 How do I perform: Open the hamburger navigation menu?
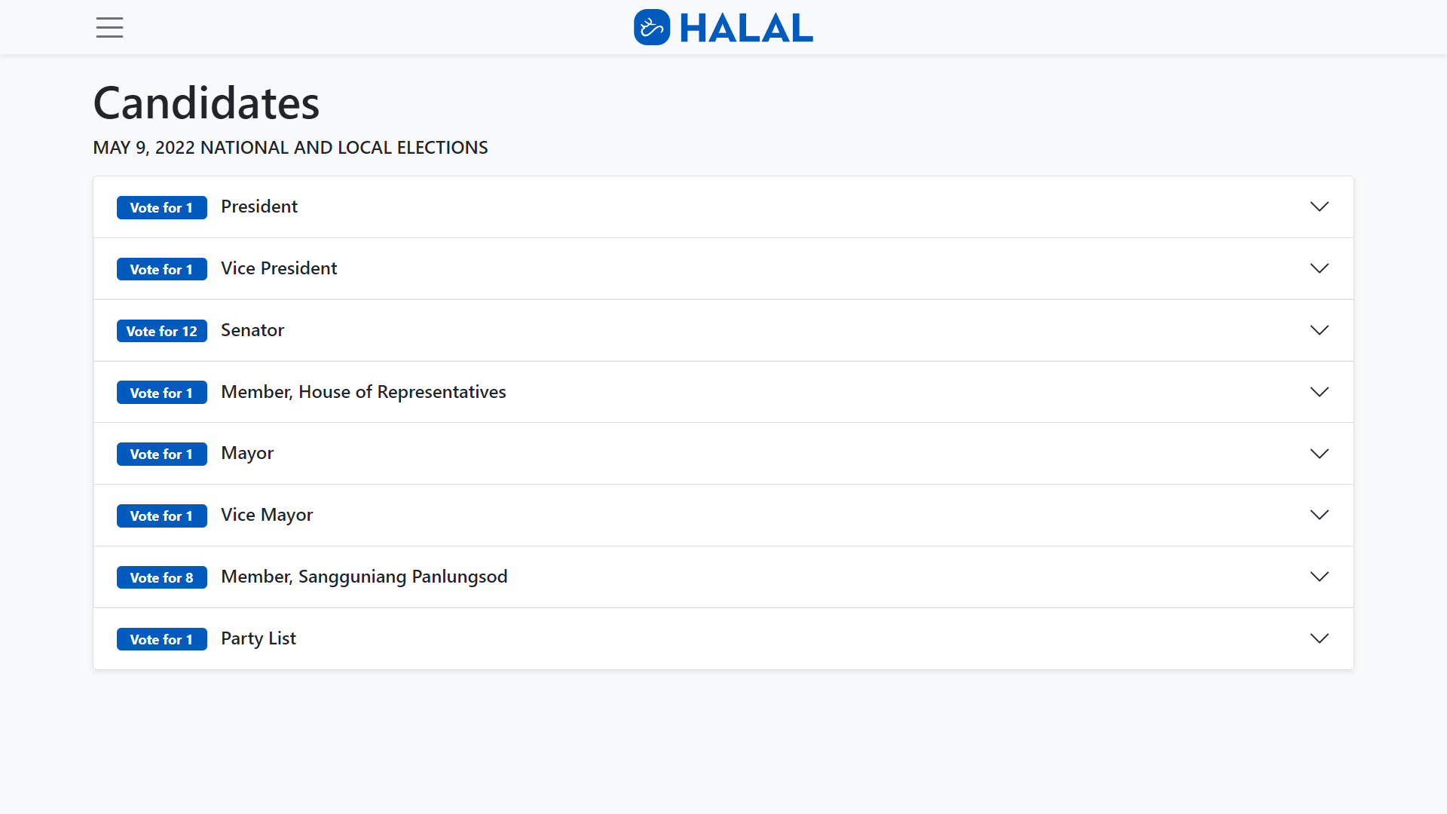(109, 27)
